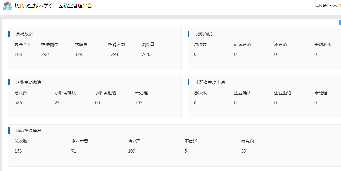The image size is (341, 171).
Task: Click the 参会企业 value 108
Action: point(18,54)
